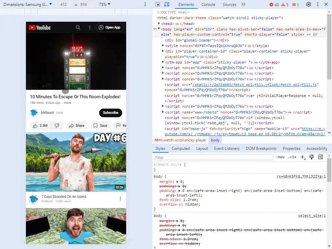Open DevTools settings gear
Image resolution: width=332 pixels, height=249 pixels.
tap(309, 4)
